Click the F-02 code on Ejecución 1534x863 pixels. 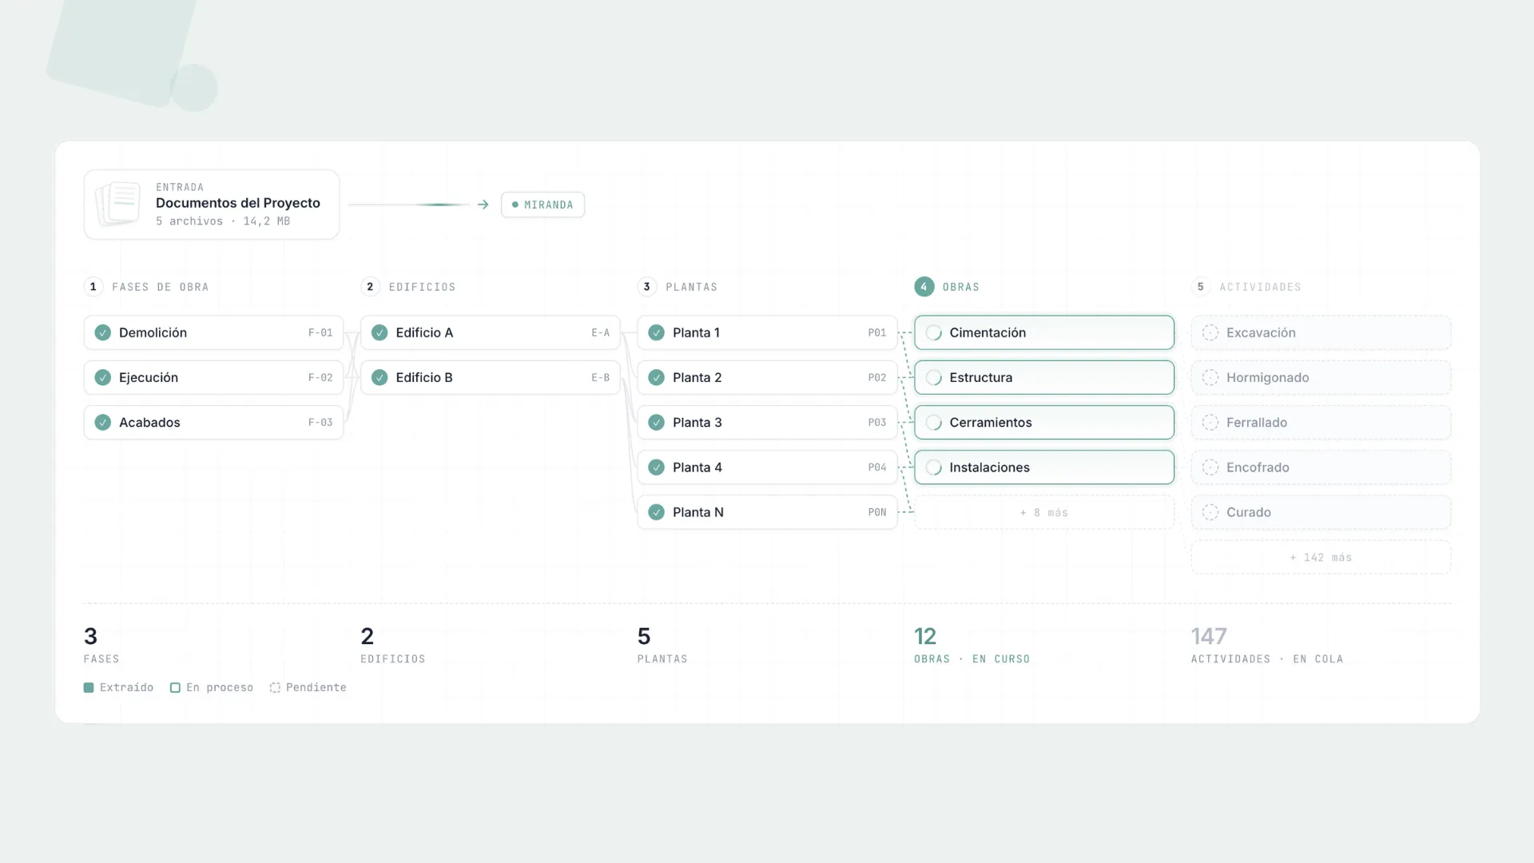[x=320, y=377]
